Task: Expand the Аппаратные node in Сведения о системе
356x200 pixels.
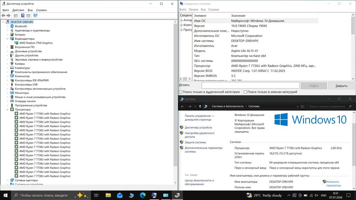Action: click(182, 20)
